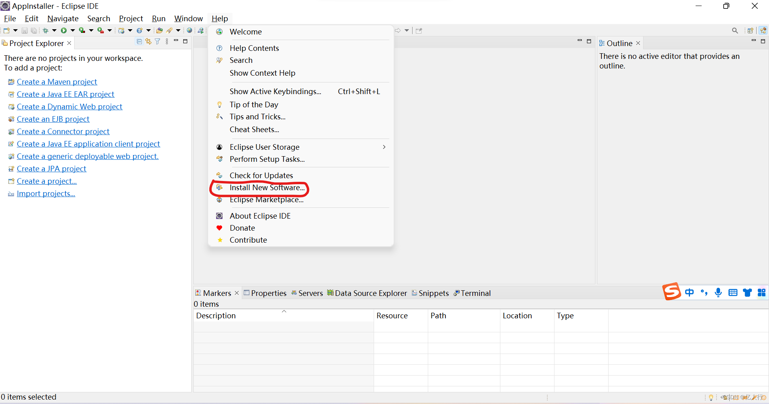Open the Coverage dropdown arrow
The image size is (769, 404).
(x=91, y=30)
